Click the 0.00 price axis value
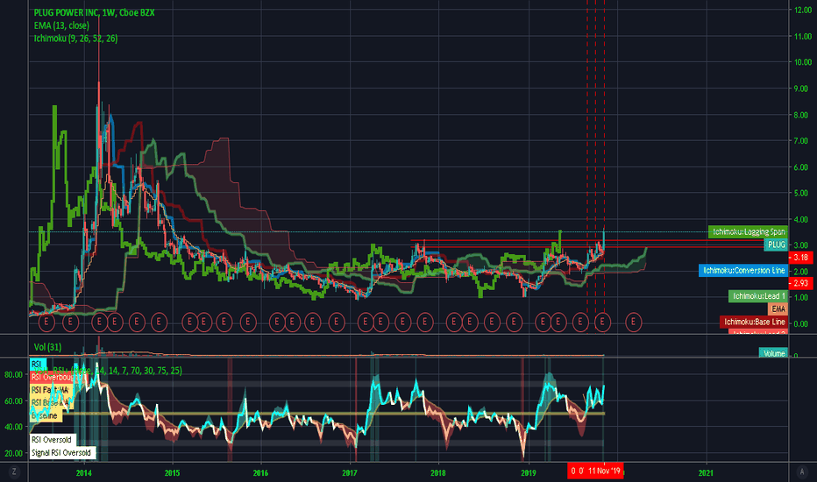 click(x=801, y=323)
